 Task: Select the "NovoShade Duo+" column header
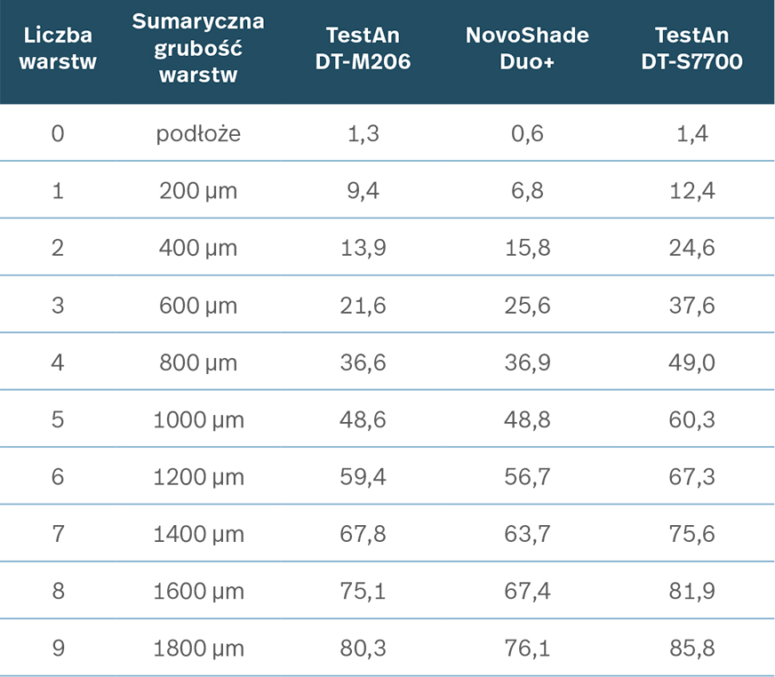point(527,50)
